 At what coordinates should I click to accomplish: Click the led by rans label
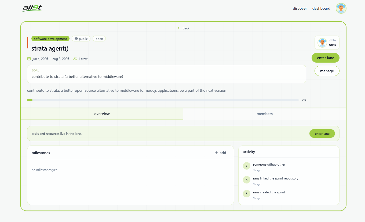332,43
